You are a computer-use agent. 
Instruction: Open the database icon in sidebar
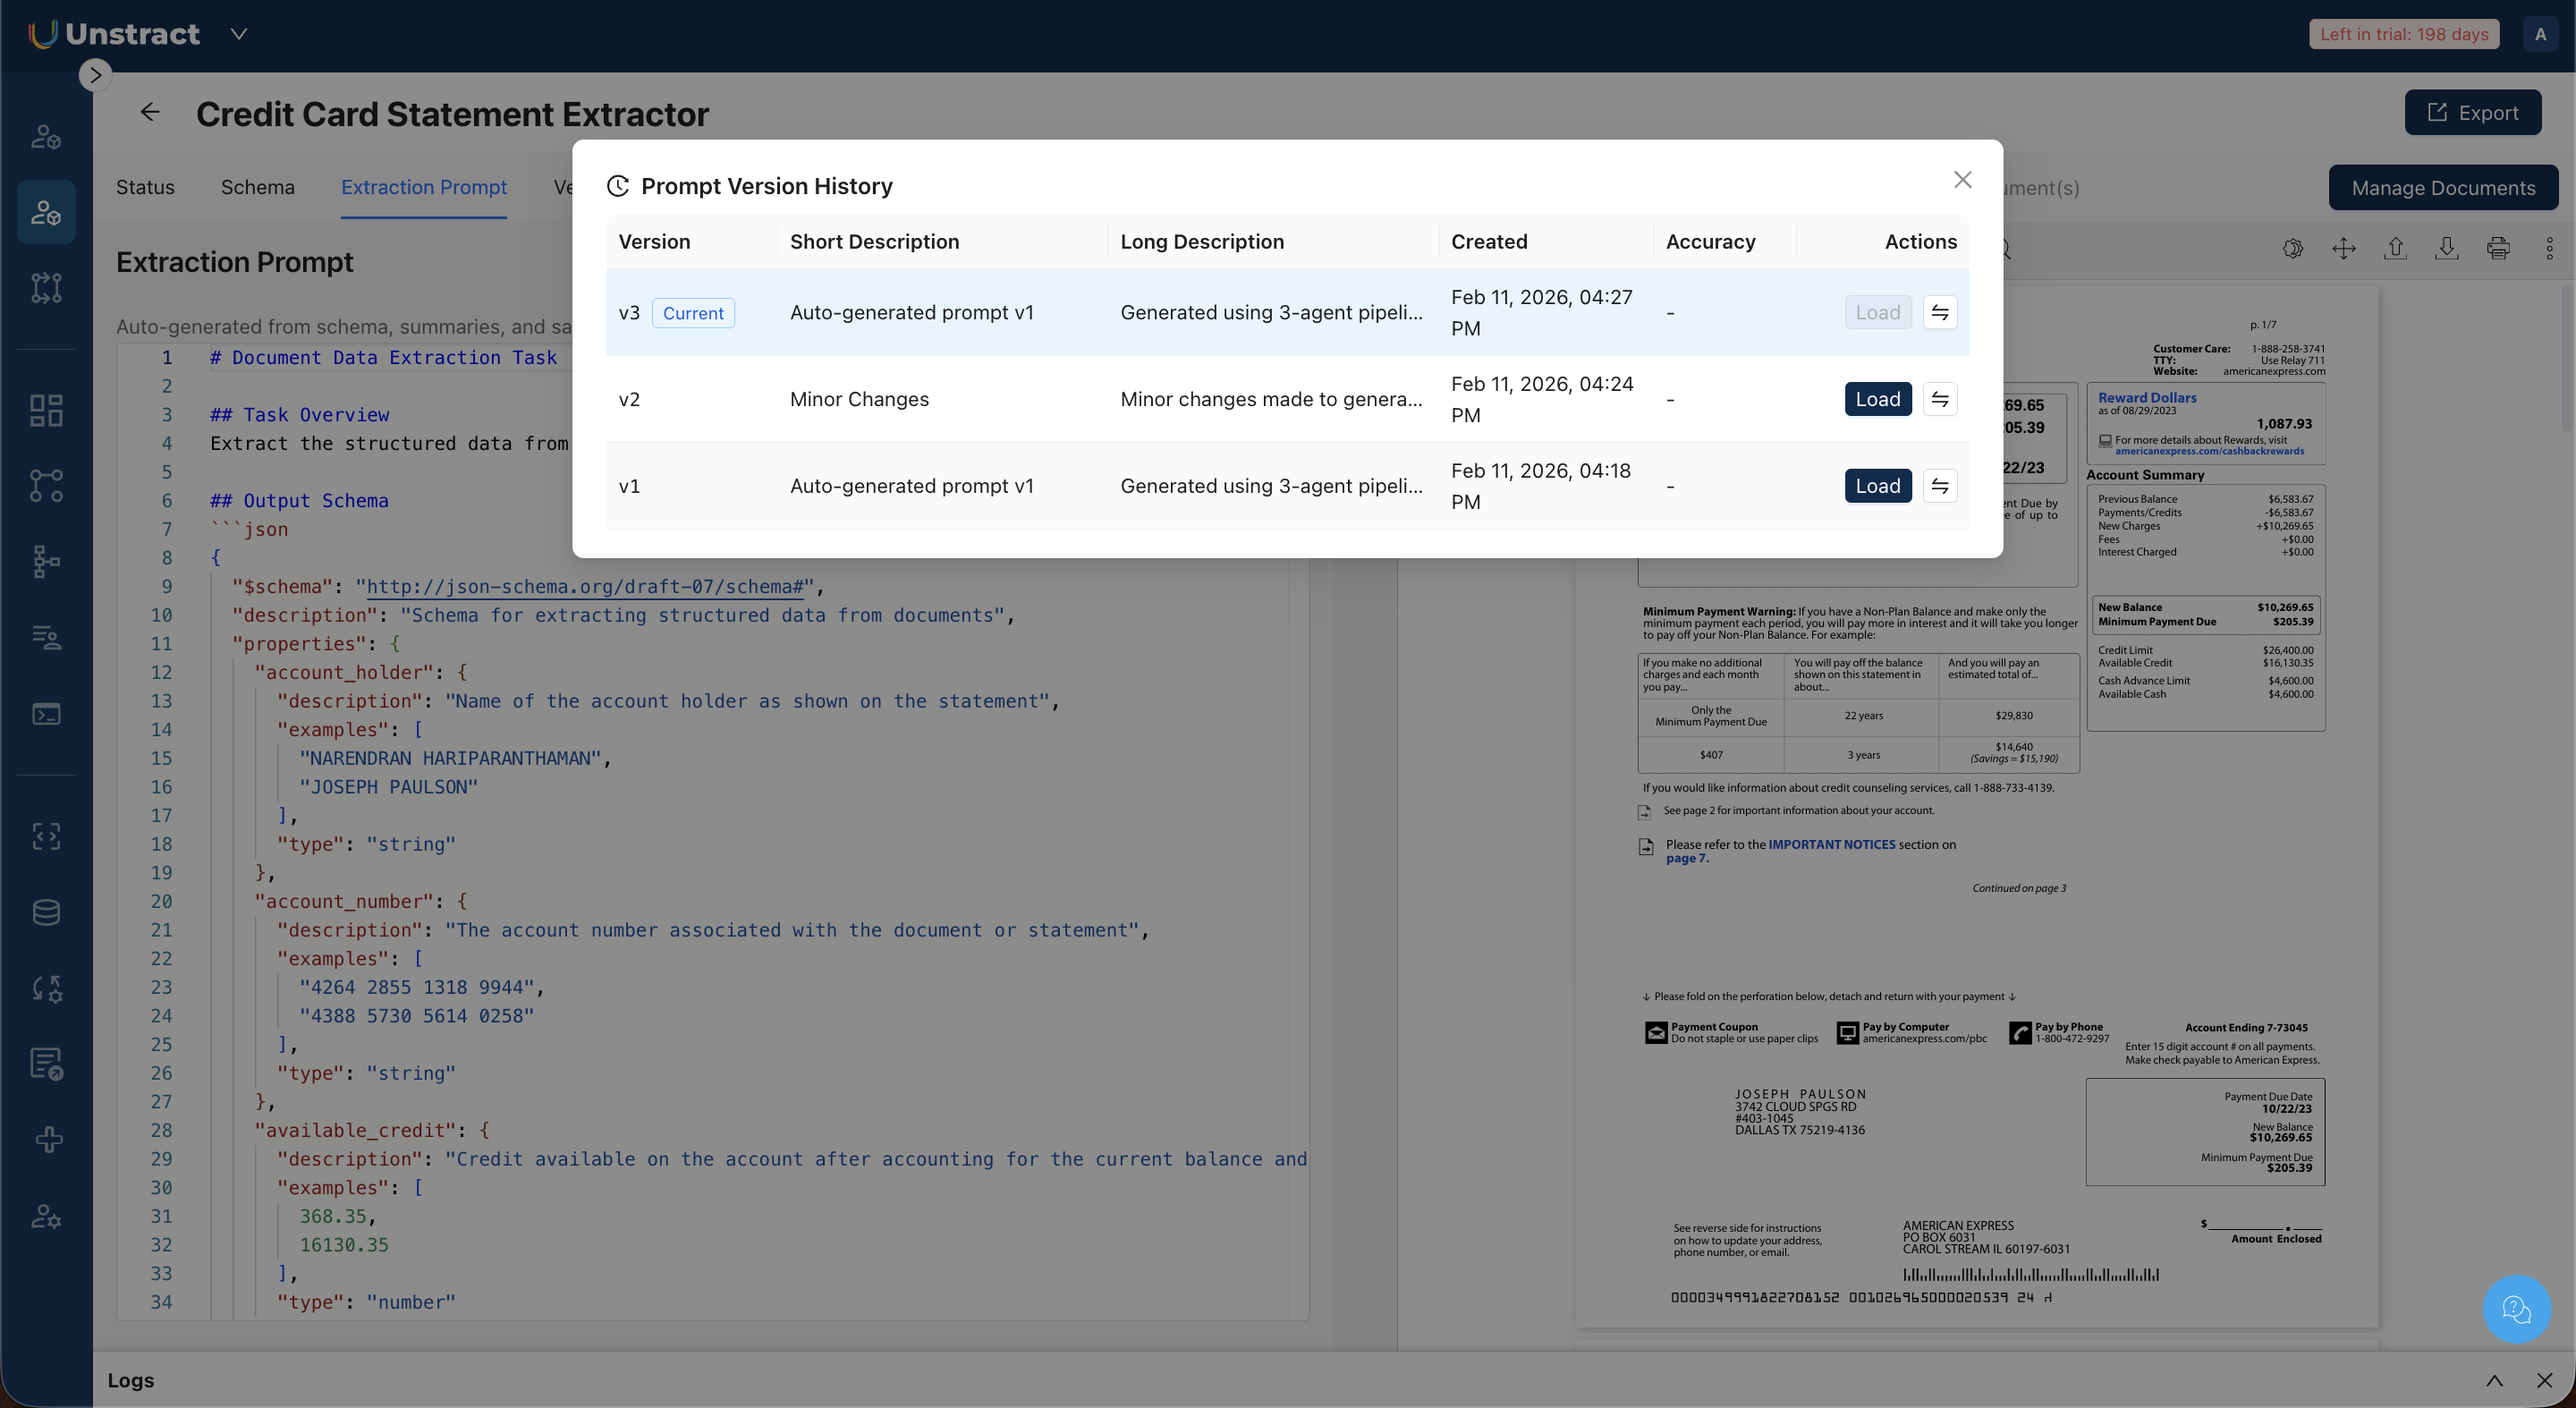tap(46, 912)
